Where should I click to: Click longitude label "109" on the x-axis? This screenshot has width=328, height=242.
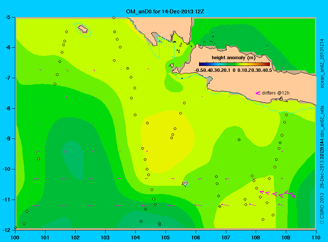coord(286,238)
